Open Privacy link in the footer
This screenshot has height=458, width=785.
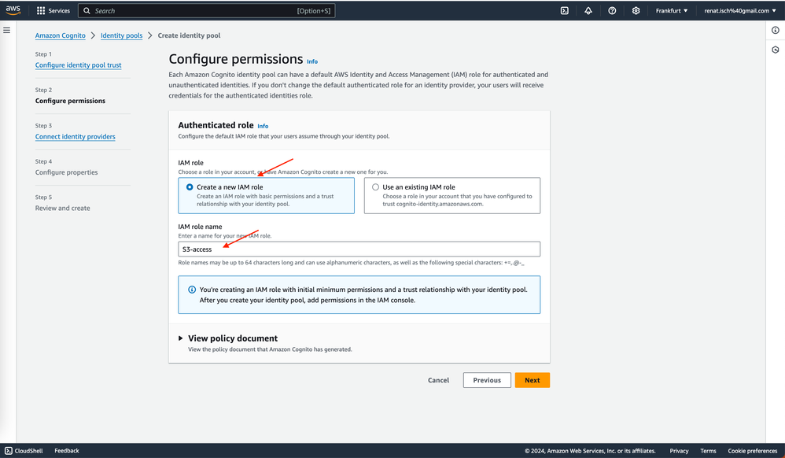point(679,450)
